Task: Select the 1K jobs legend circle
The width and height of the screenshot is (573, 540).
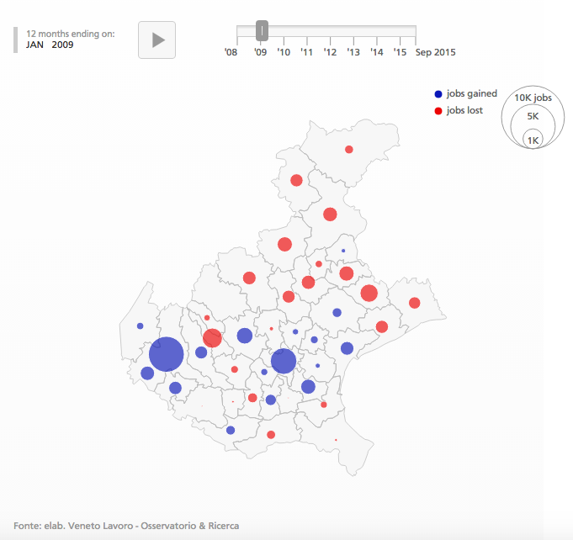Action: click(x=533, y=140)
